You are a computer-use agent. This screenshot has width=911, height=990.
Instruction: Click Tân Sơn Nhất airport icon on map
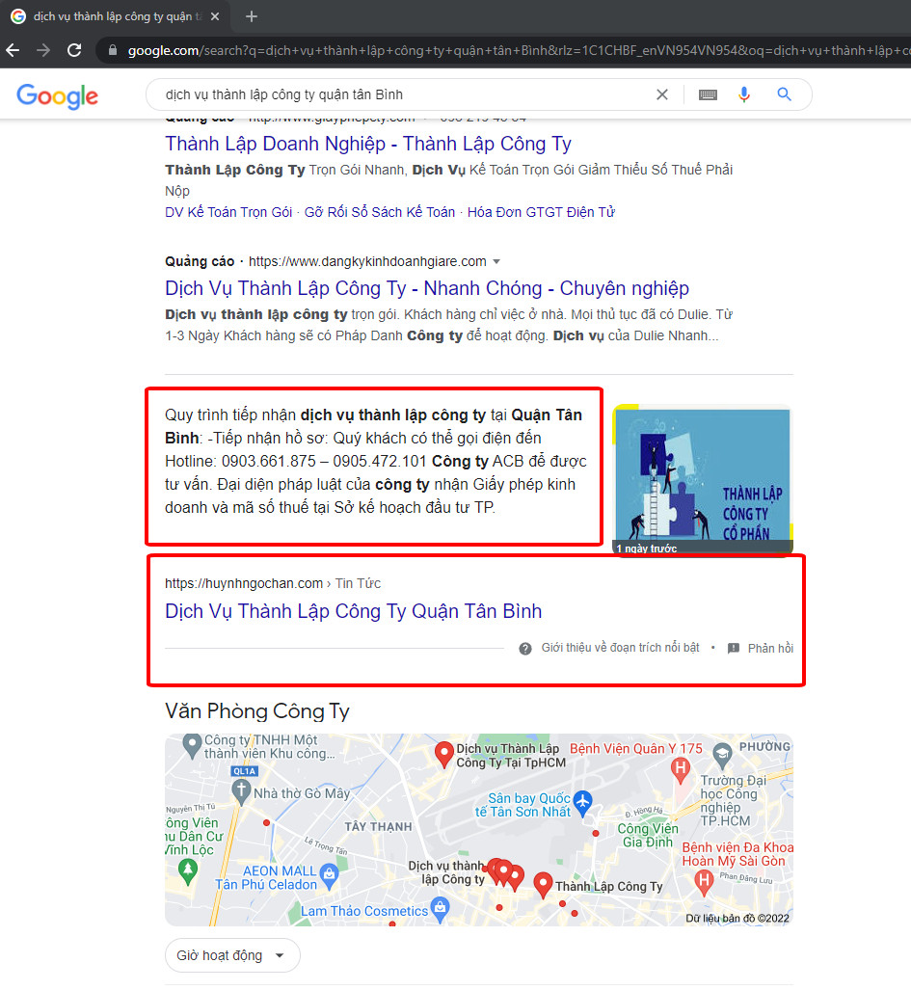[x=582, y=802]
